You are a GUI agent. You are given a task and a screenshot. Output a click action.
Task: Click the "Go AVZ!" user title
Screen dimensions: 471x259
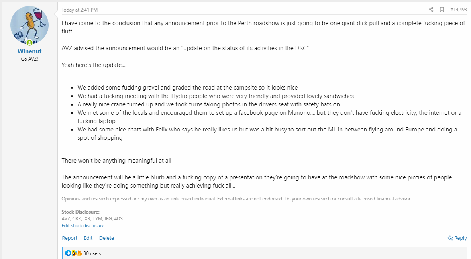(29, 59)
